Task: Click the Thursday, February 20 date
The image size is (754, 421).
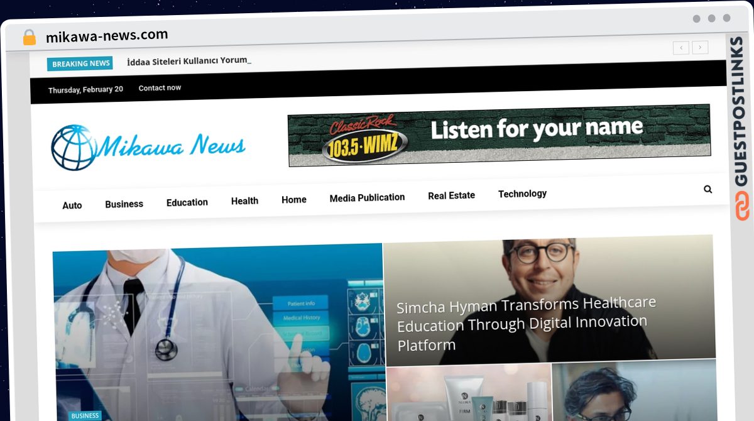Action: (85, 90)
